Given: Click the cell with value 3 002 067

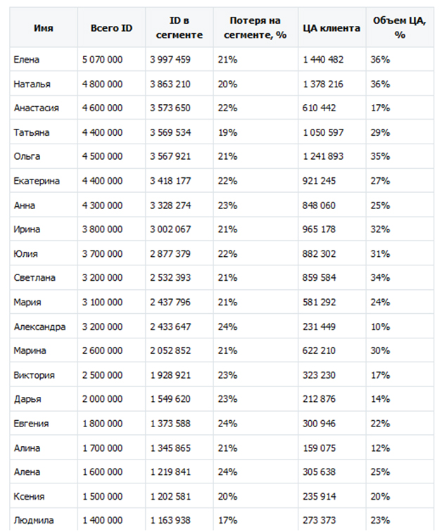Looking at the screenshot, I should 179,229.
